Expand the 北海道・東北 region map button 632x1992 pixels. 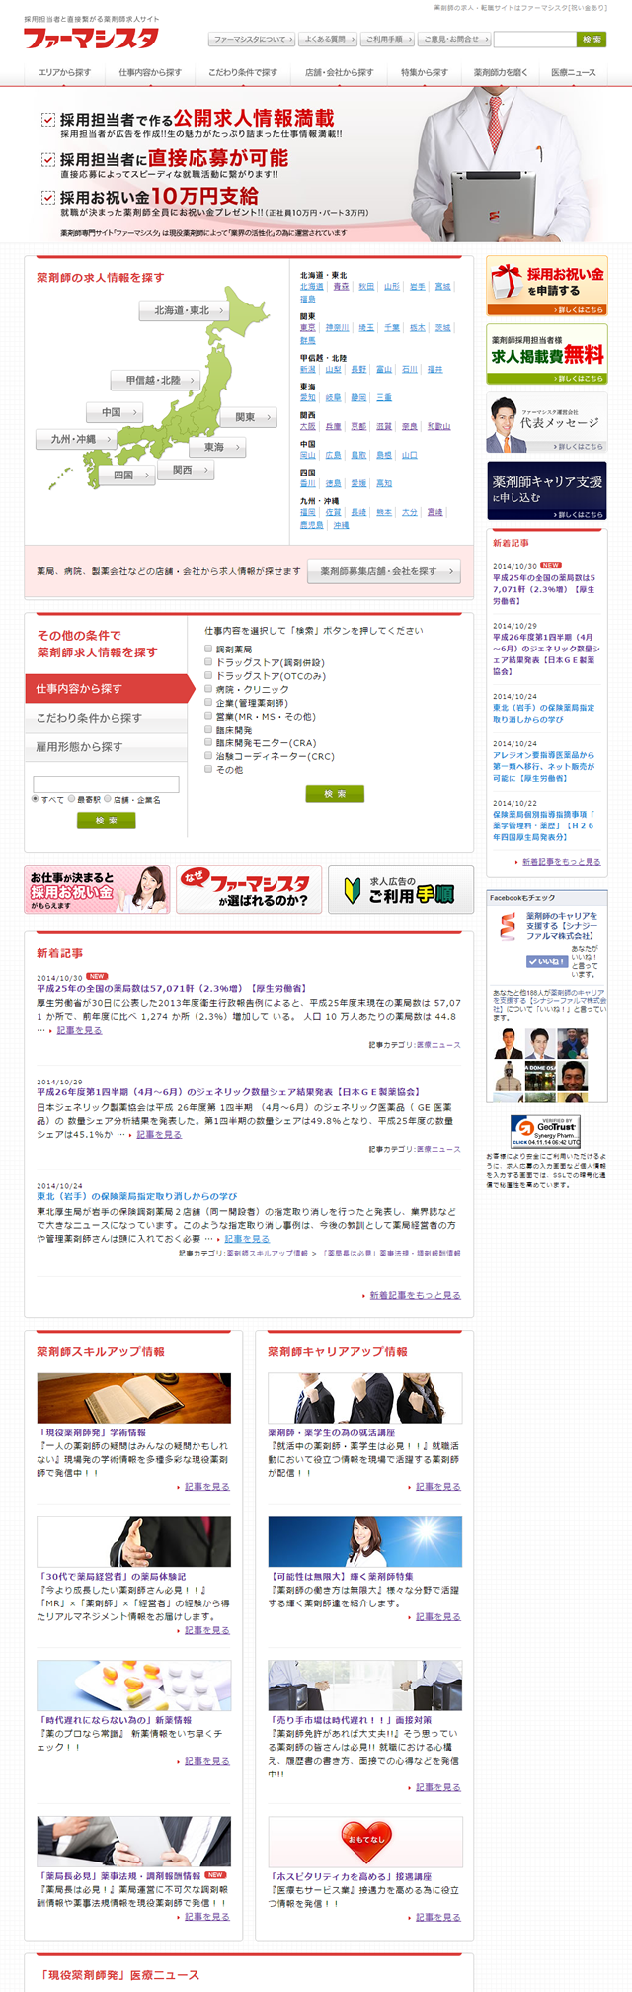pyautogui.click(x=186, y=310)
